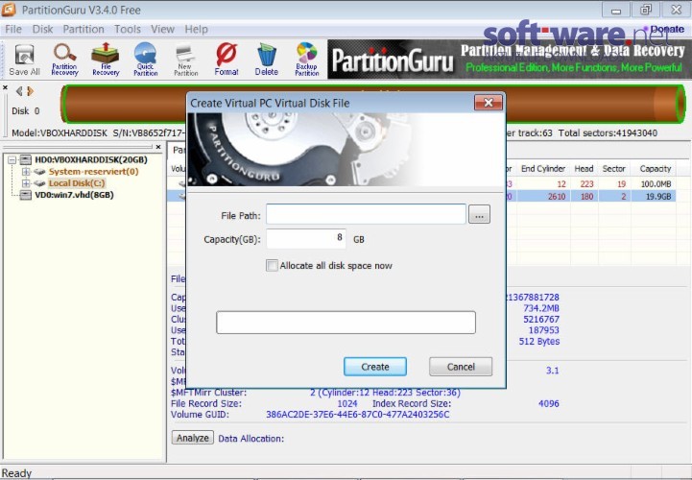
Task: Click the Volume GUID value text
Action: tap(357, 415)
